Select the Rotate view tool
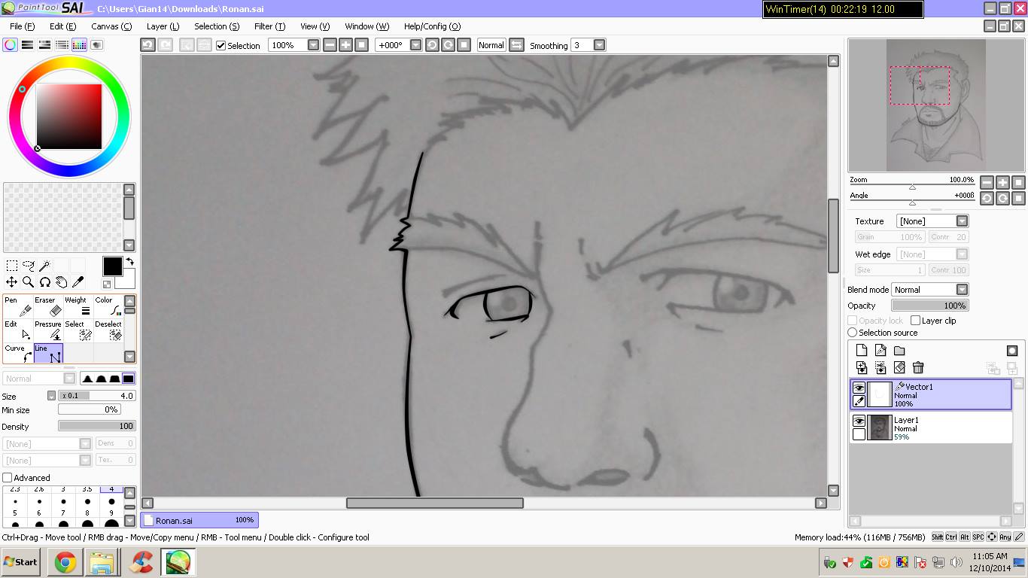 pos(44,282)
